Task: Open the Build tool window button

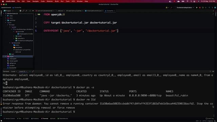Action: pyautogui.click(x=53, y=119)
